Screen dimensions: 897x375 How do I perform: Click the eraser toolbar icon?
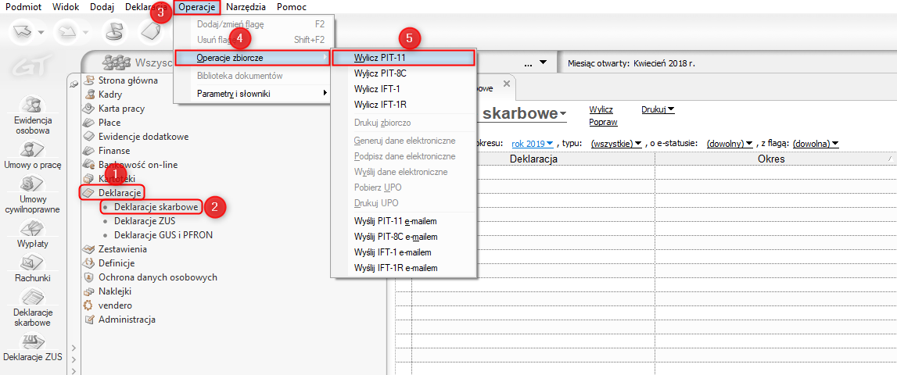152,32
